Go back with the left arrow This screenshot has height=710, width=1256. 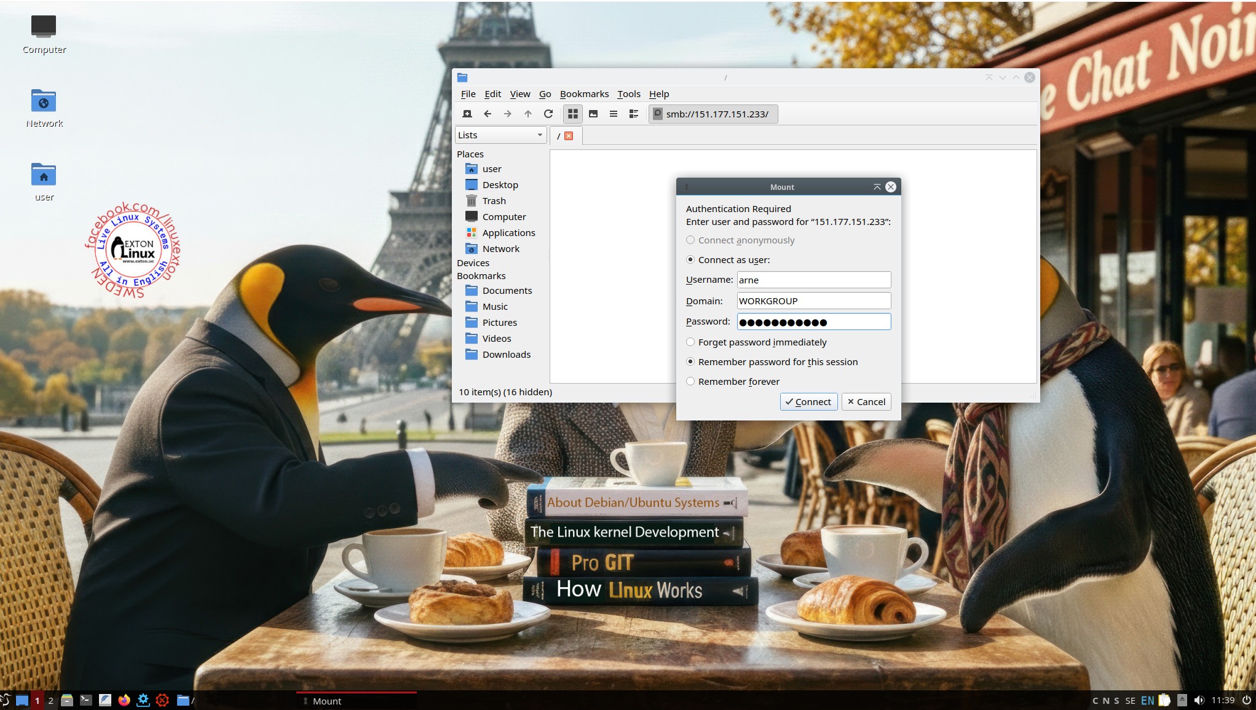coord(488,114)
